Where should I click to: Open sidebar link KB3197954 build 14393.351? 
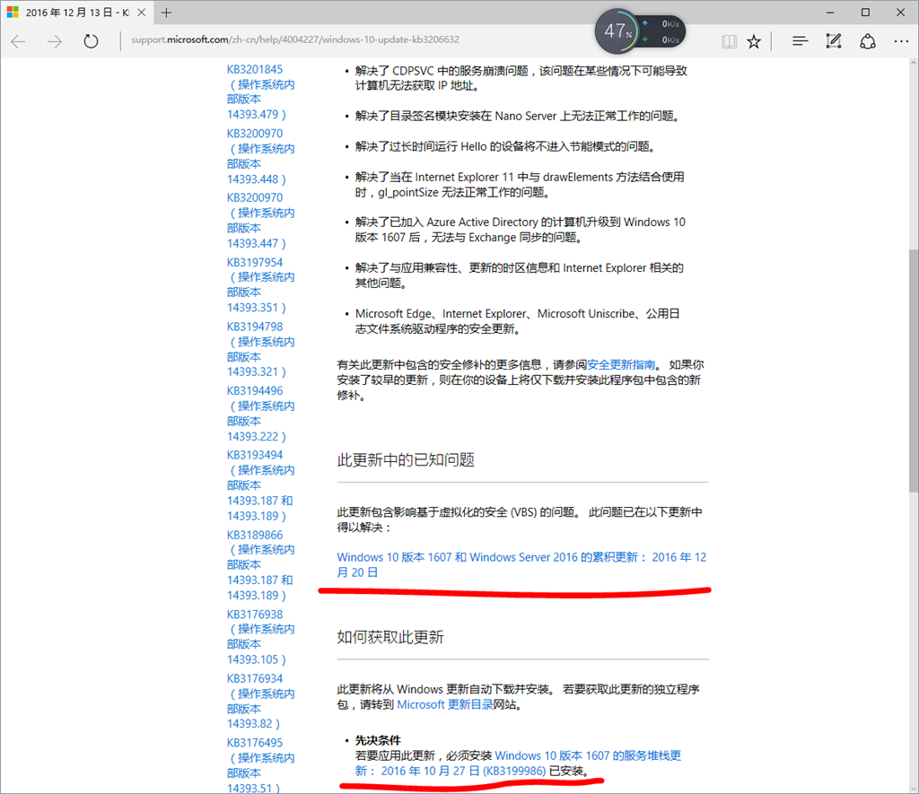[x=261, y=284]
